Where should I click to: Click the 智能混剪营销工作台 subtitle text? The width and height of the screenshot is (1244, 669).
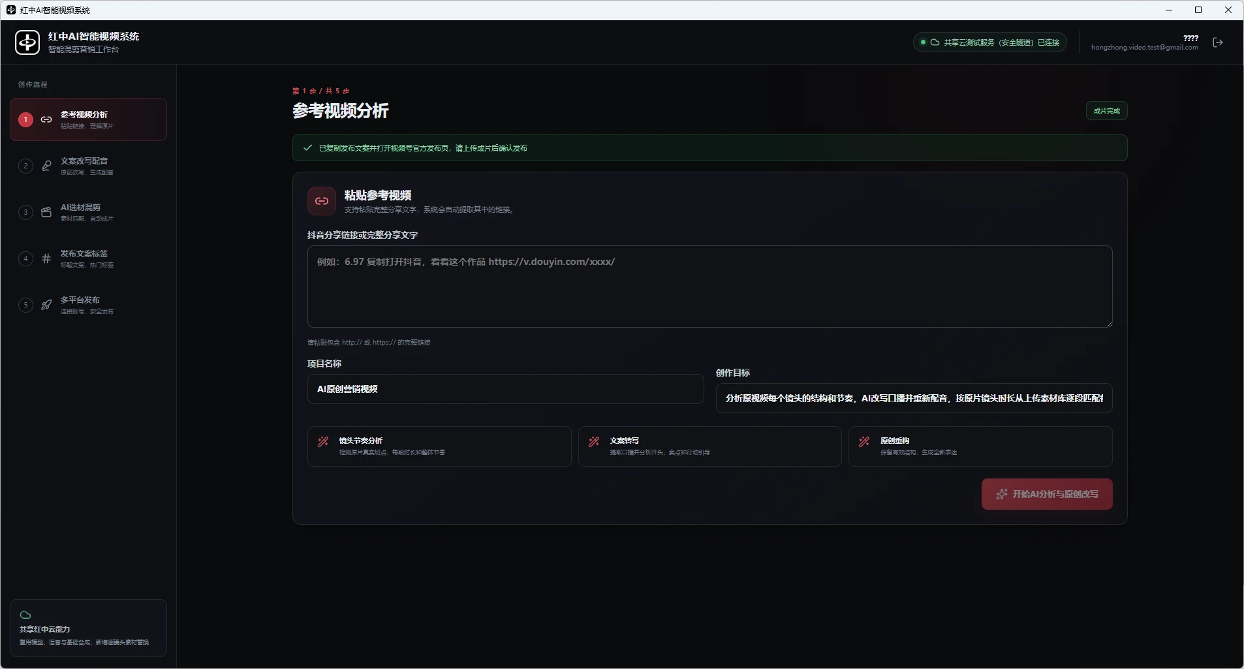point(83,50)
